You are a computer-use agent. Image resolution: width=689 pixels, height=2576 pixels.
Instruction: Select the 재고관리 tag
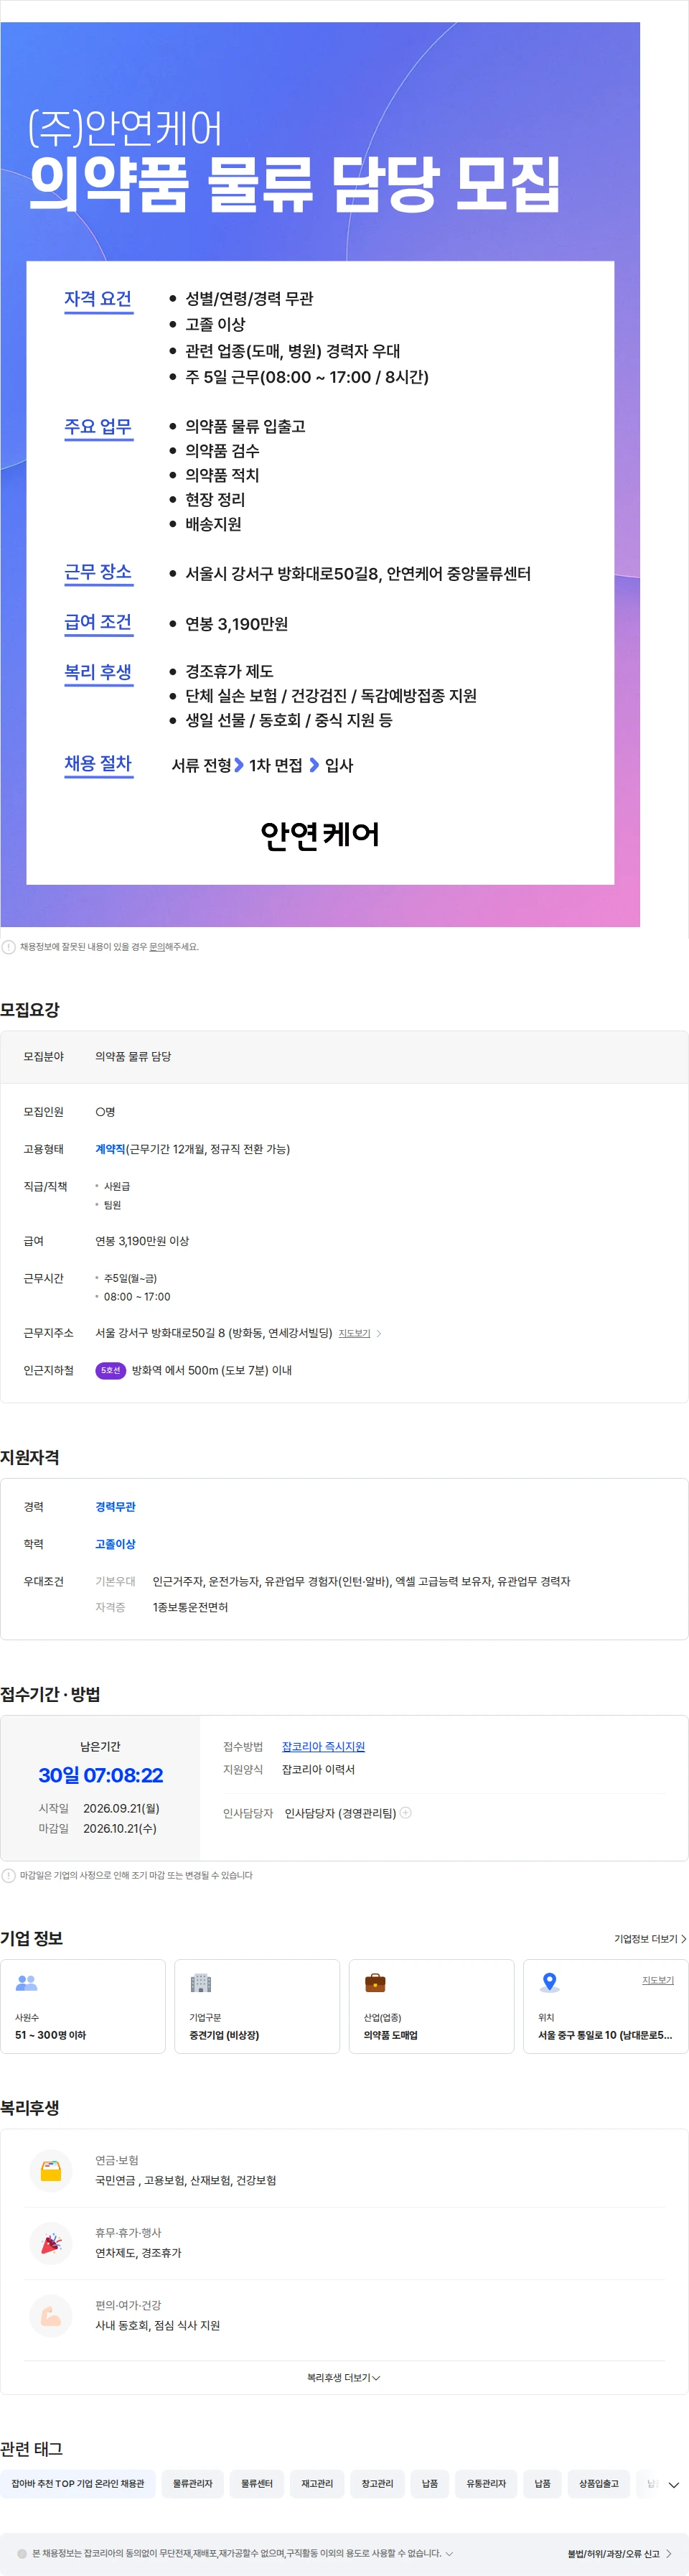pos(317,2483)
